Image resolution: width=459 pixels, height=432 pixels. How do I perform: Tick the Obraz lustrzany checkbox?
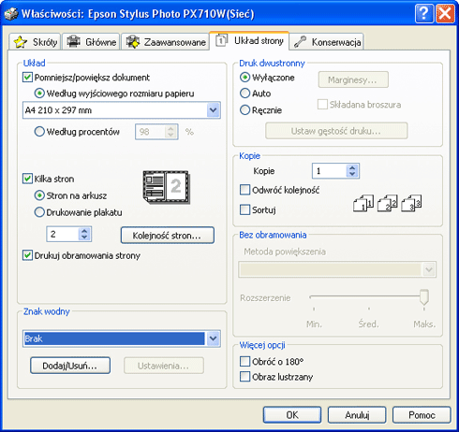point(244,377)
